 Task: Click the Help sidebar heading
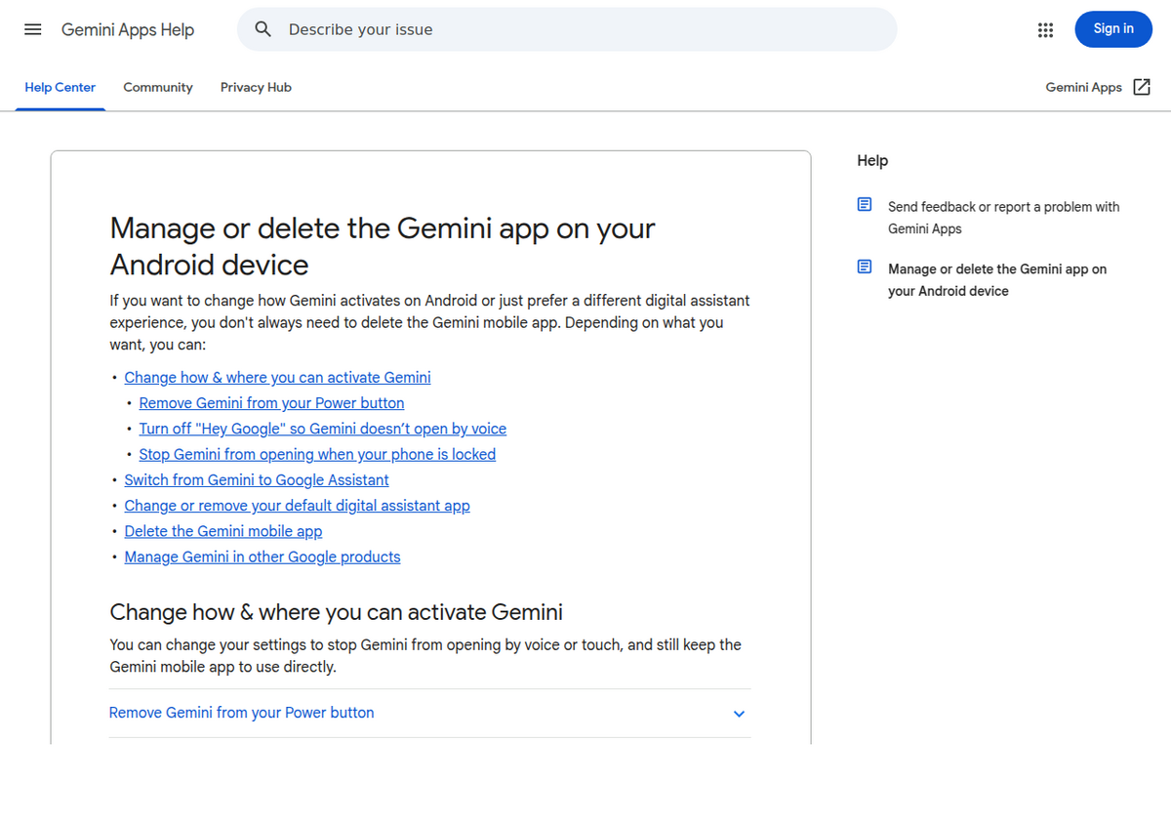tap(872, 160)
